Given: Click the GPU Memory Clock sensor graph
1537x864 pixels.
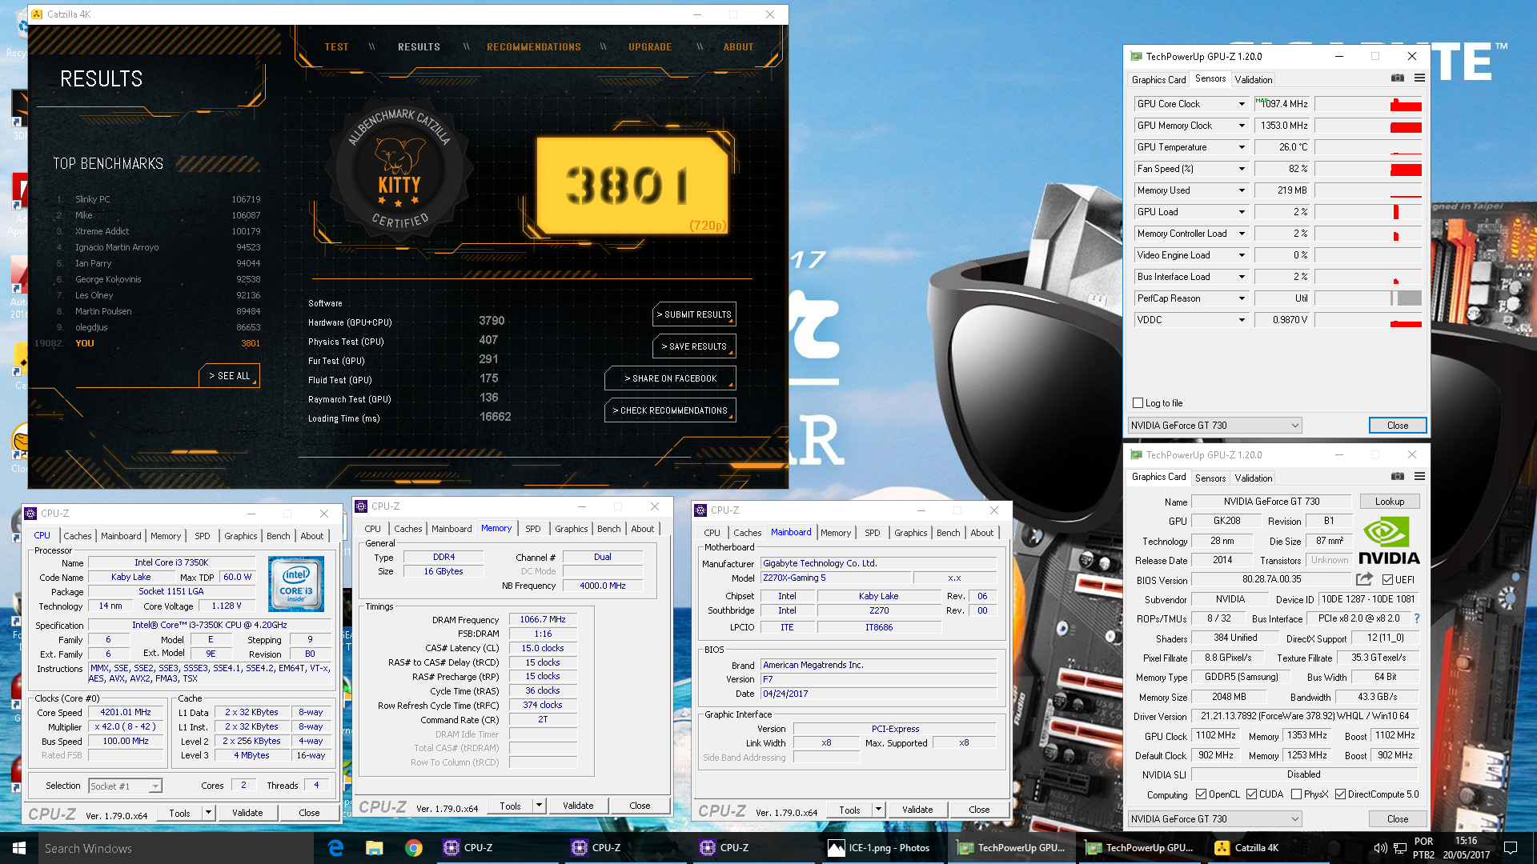Looking at the screenshot, I should tap(1368, 126).
